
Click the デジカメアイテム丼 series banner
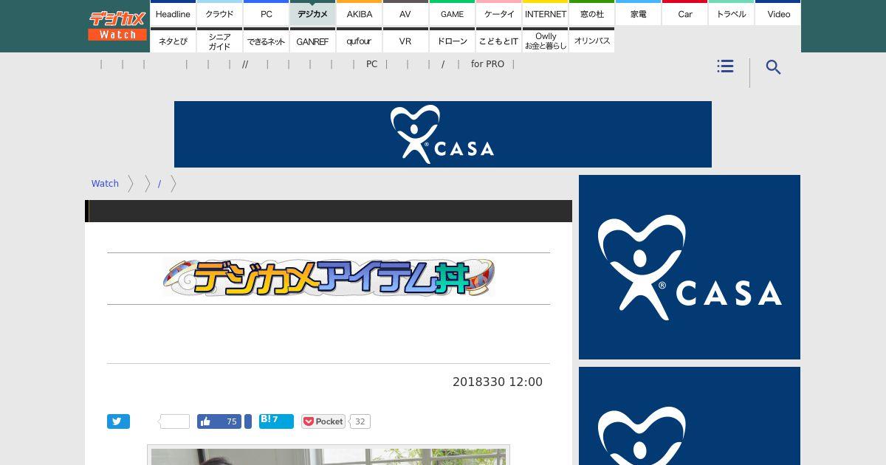point(329,278)
